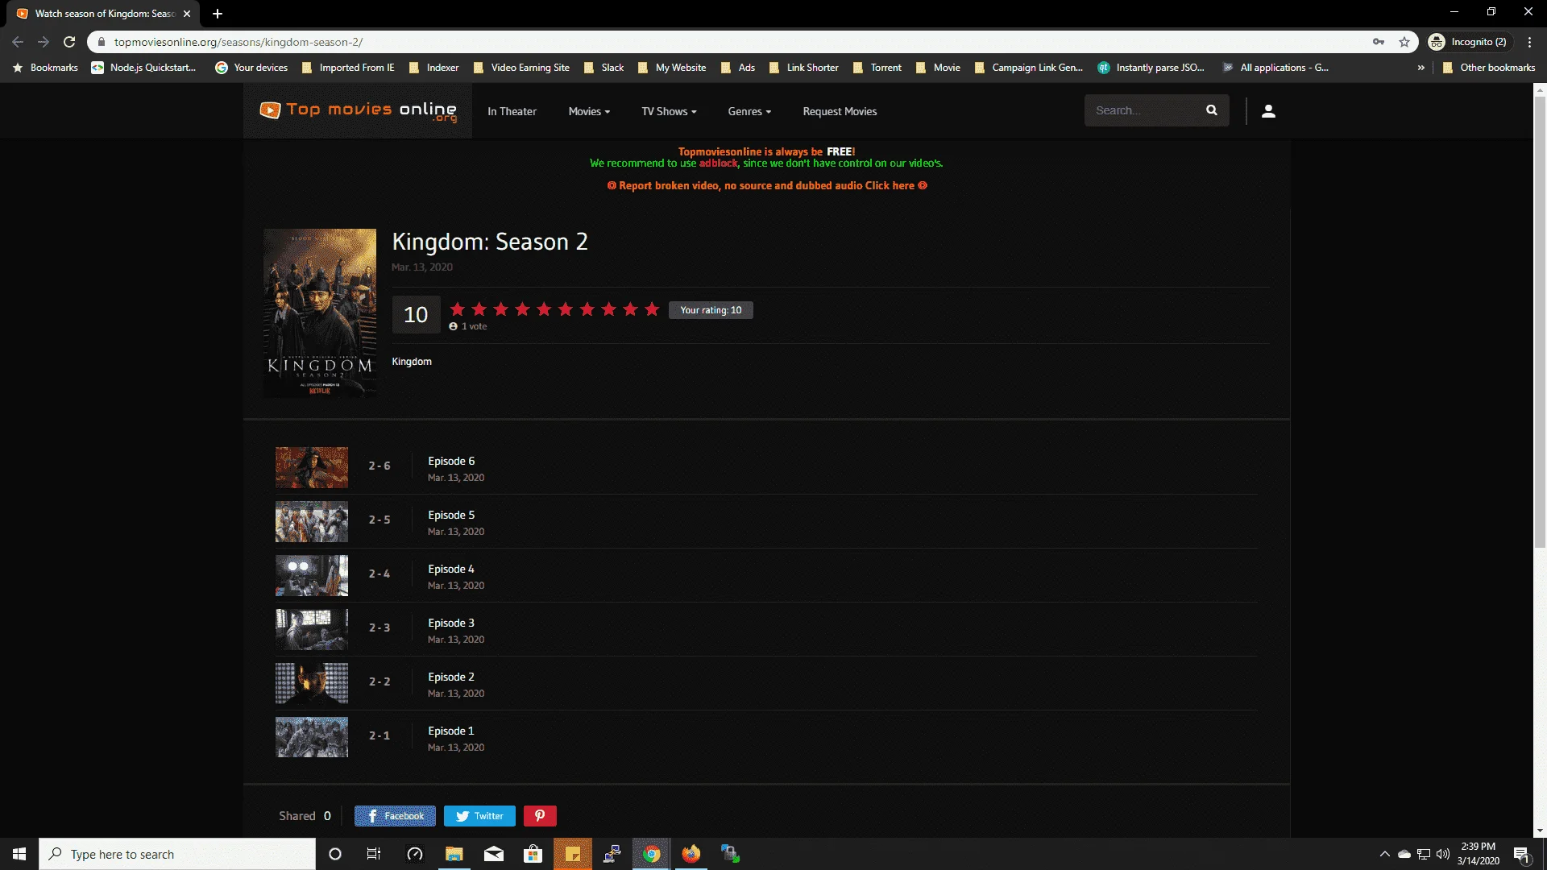This screenshot has height=870, width=1547.
Task: Click the Episode 2 thumbnail
Action: coord(312,683)
